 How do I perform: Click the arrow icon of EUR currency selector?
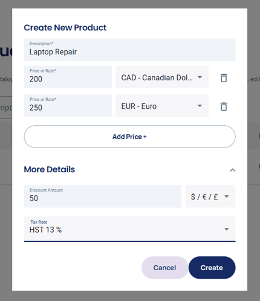[200, 106]
